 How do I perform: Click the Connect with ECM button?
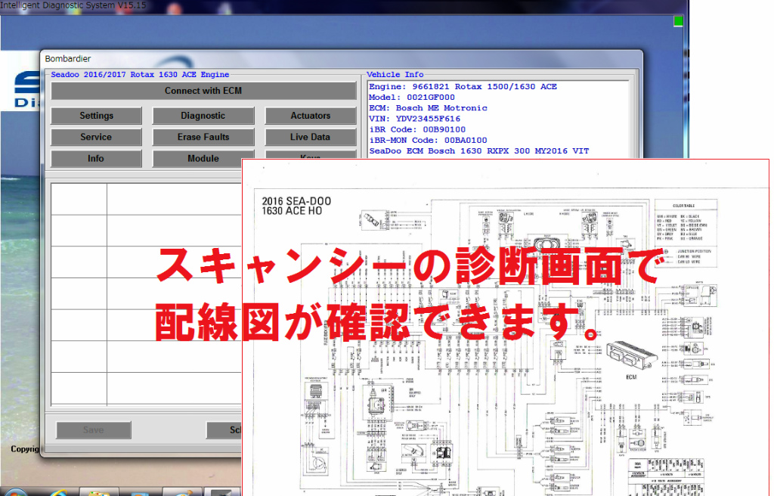point(203,91)
